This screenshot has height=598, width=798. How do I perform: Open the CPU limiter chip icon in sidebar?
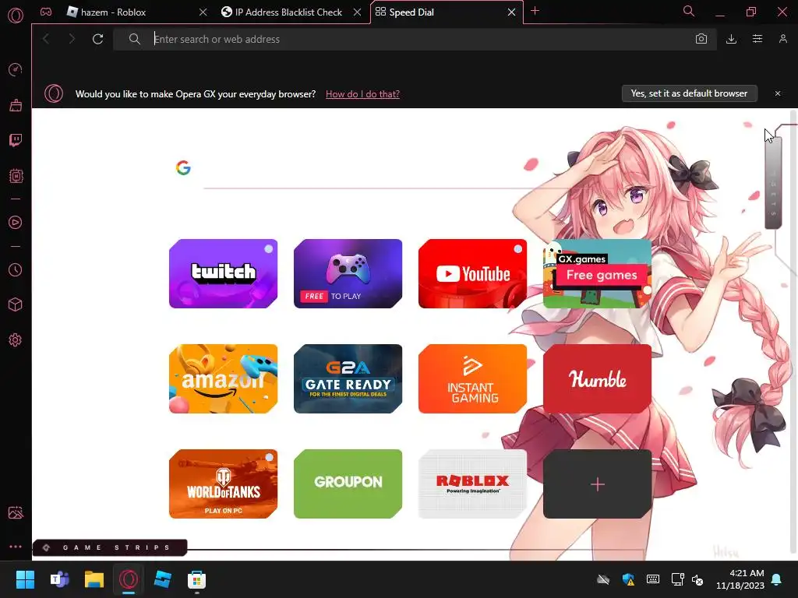point(16,176)
